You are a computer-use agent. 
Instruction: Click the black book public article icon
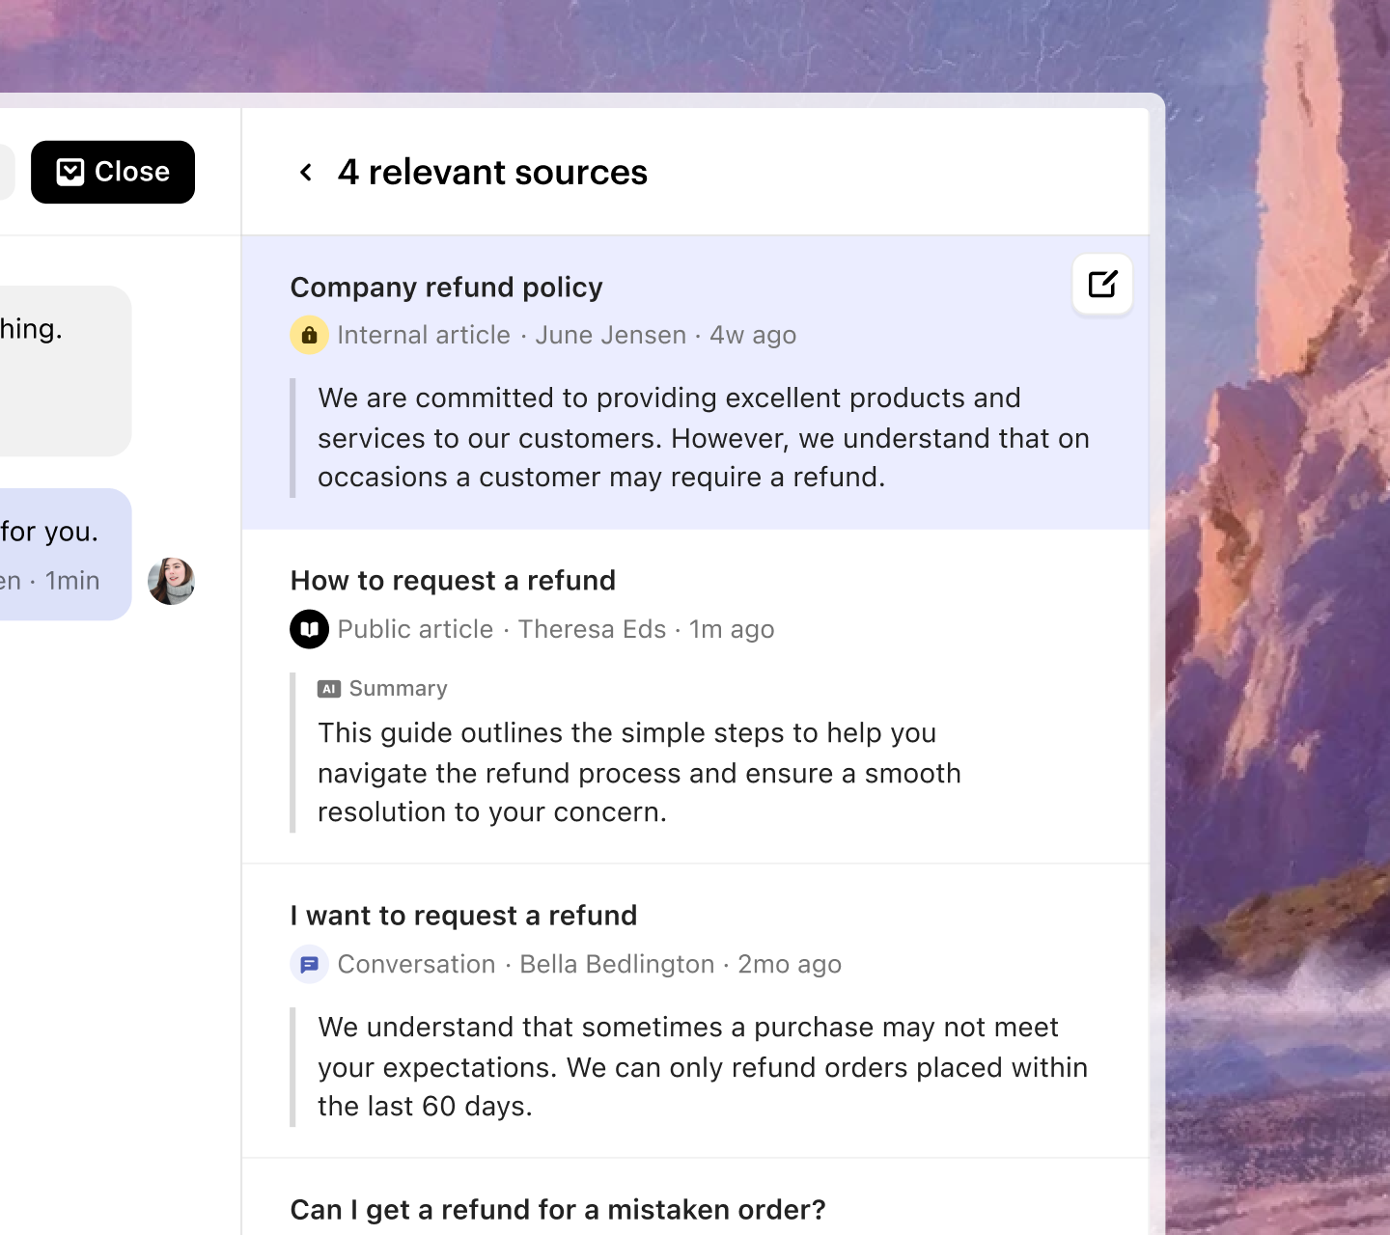point(309,630)
